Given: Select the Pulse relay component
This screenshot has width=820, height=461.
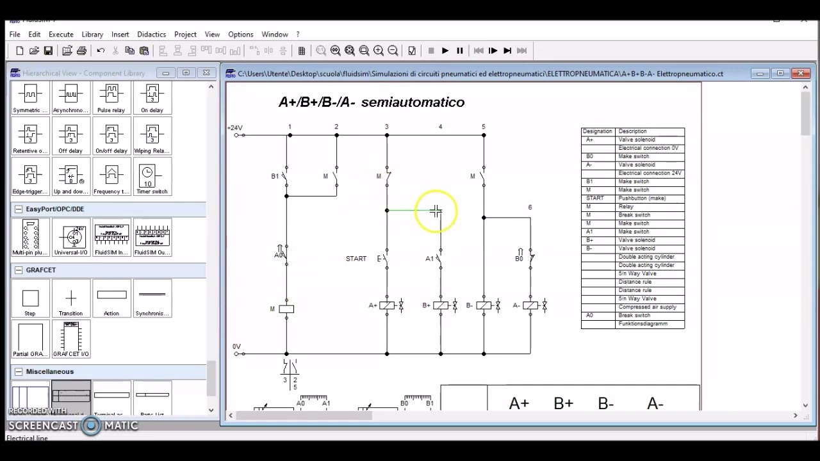Looking at the screenshot, I should [x=111, y=99].
